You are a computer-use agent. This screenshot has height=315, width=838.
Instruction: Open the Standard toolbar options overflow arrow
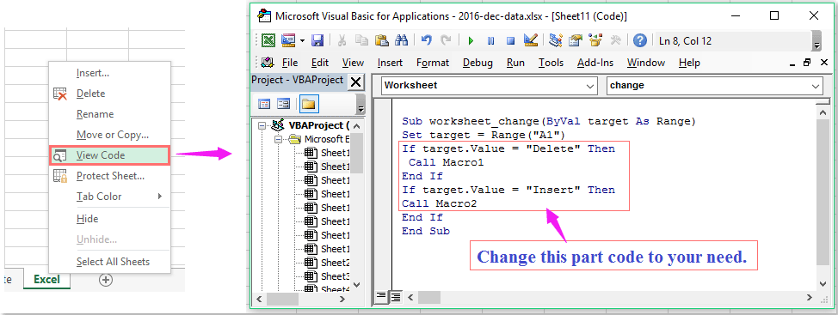(x=816, y=41)
